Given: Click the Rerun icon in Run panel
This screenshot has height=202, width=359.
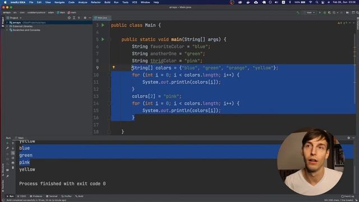Looking at the screenshot, I should pos(7,143).
